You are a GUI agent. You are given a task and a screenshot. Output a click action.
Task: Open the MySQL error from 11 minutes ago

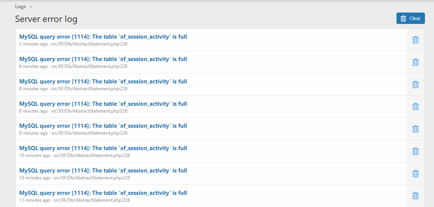pyautogui.click(x=103, y=193)
